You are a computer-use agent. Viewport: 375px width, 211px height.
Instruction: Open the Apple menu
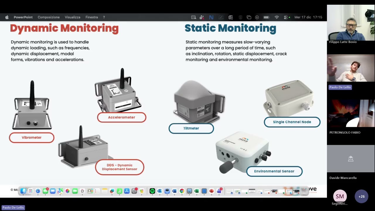(7, 17)
